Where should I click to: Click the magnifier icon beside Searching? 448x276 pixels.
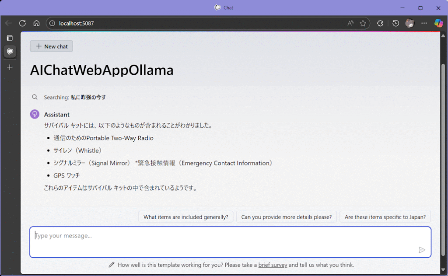pyautogui.click(x=35, y=97)
